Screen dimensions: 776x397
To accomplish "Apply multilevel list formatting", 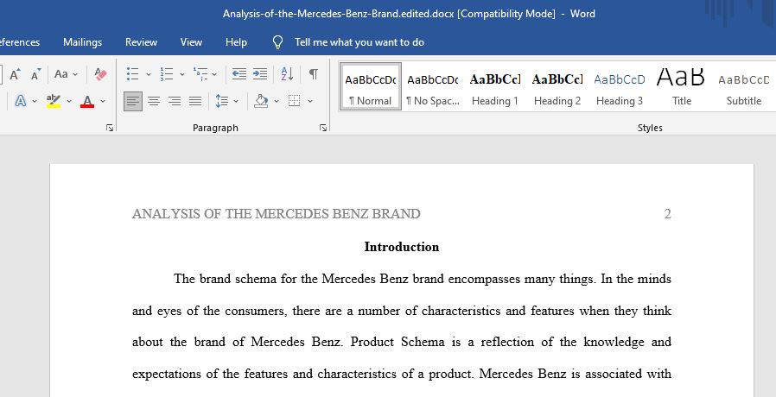I will (200, 74).
